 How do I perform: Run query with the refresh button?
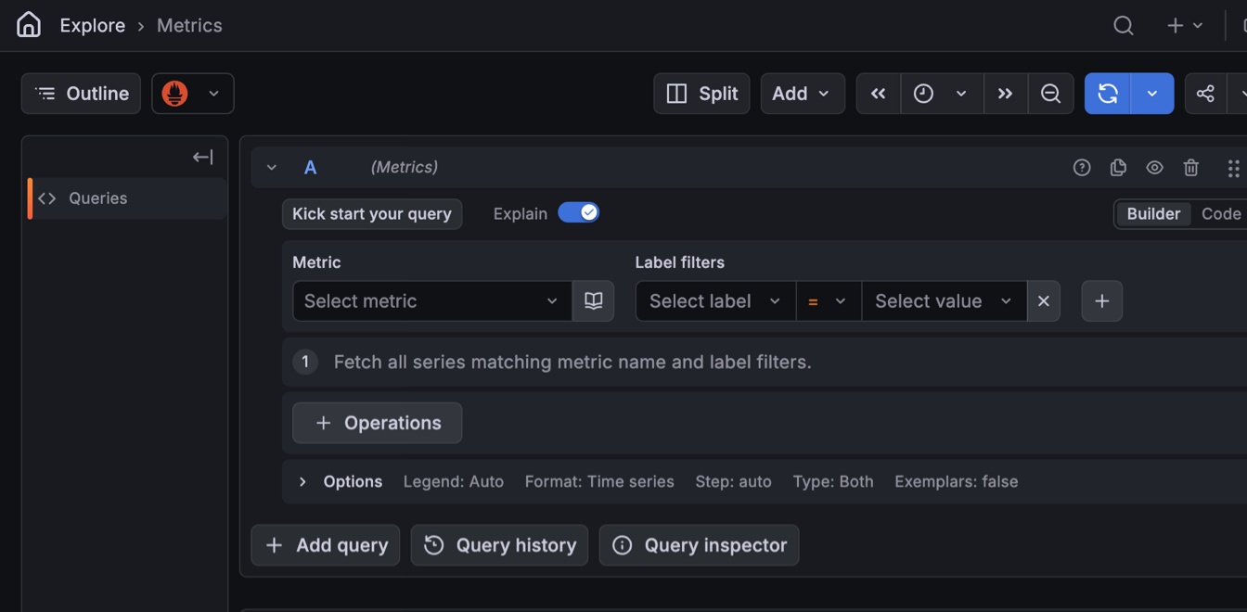tap(1108, 94)
